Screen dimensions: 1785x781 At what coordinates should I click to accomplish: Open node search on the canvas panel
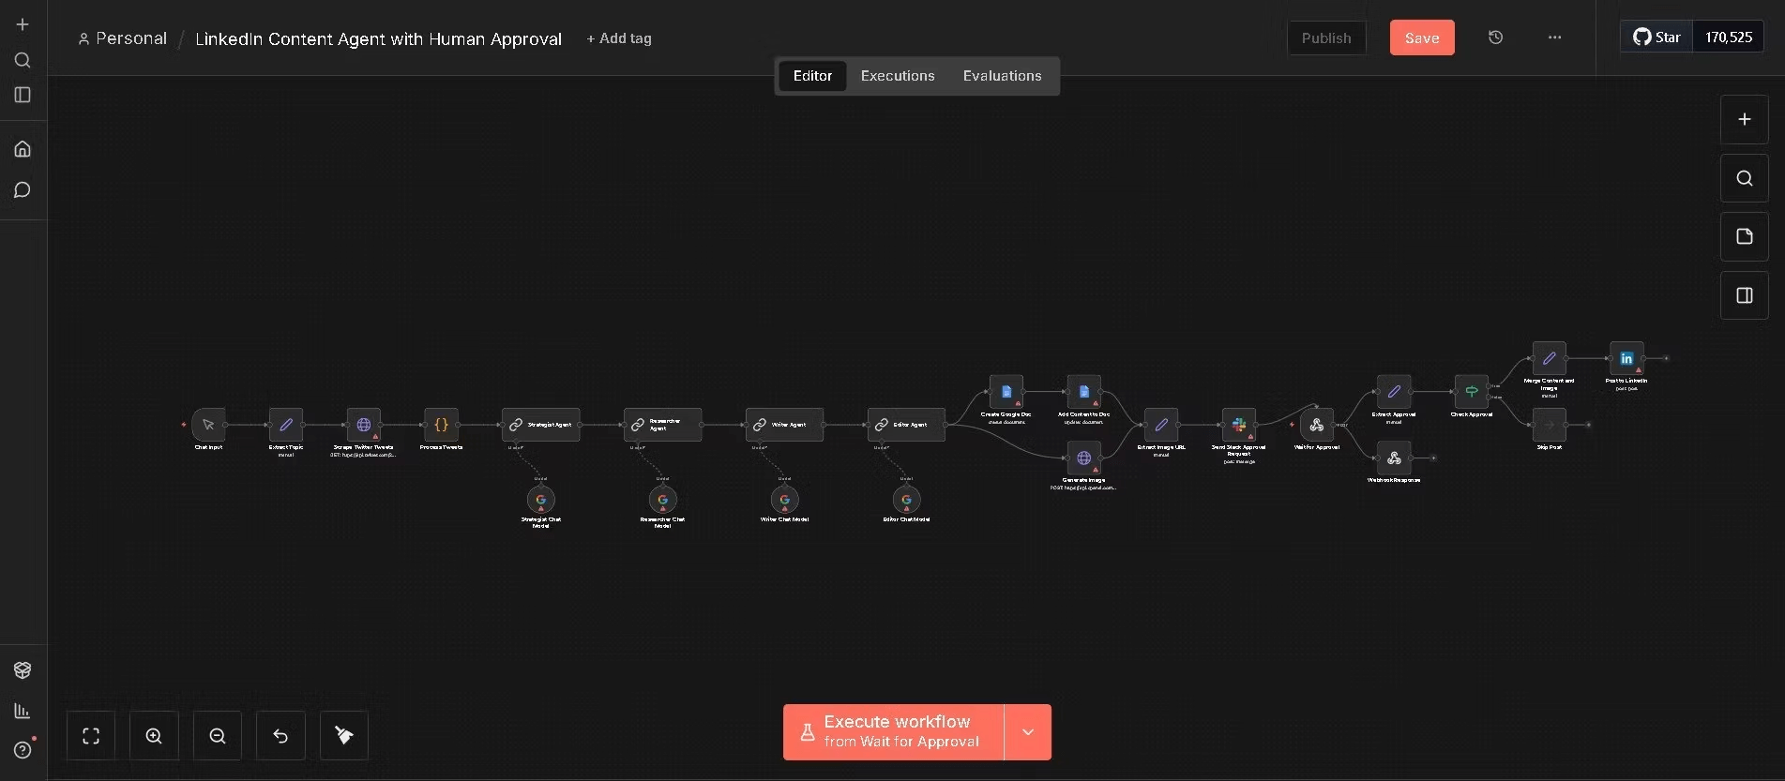click(x=1745, y=178)
